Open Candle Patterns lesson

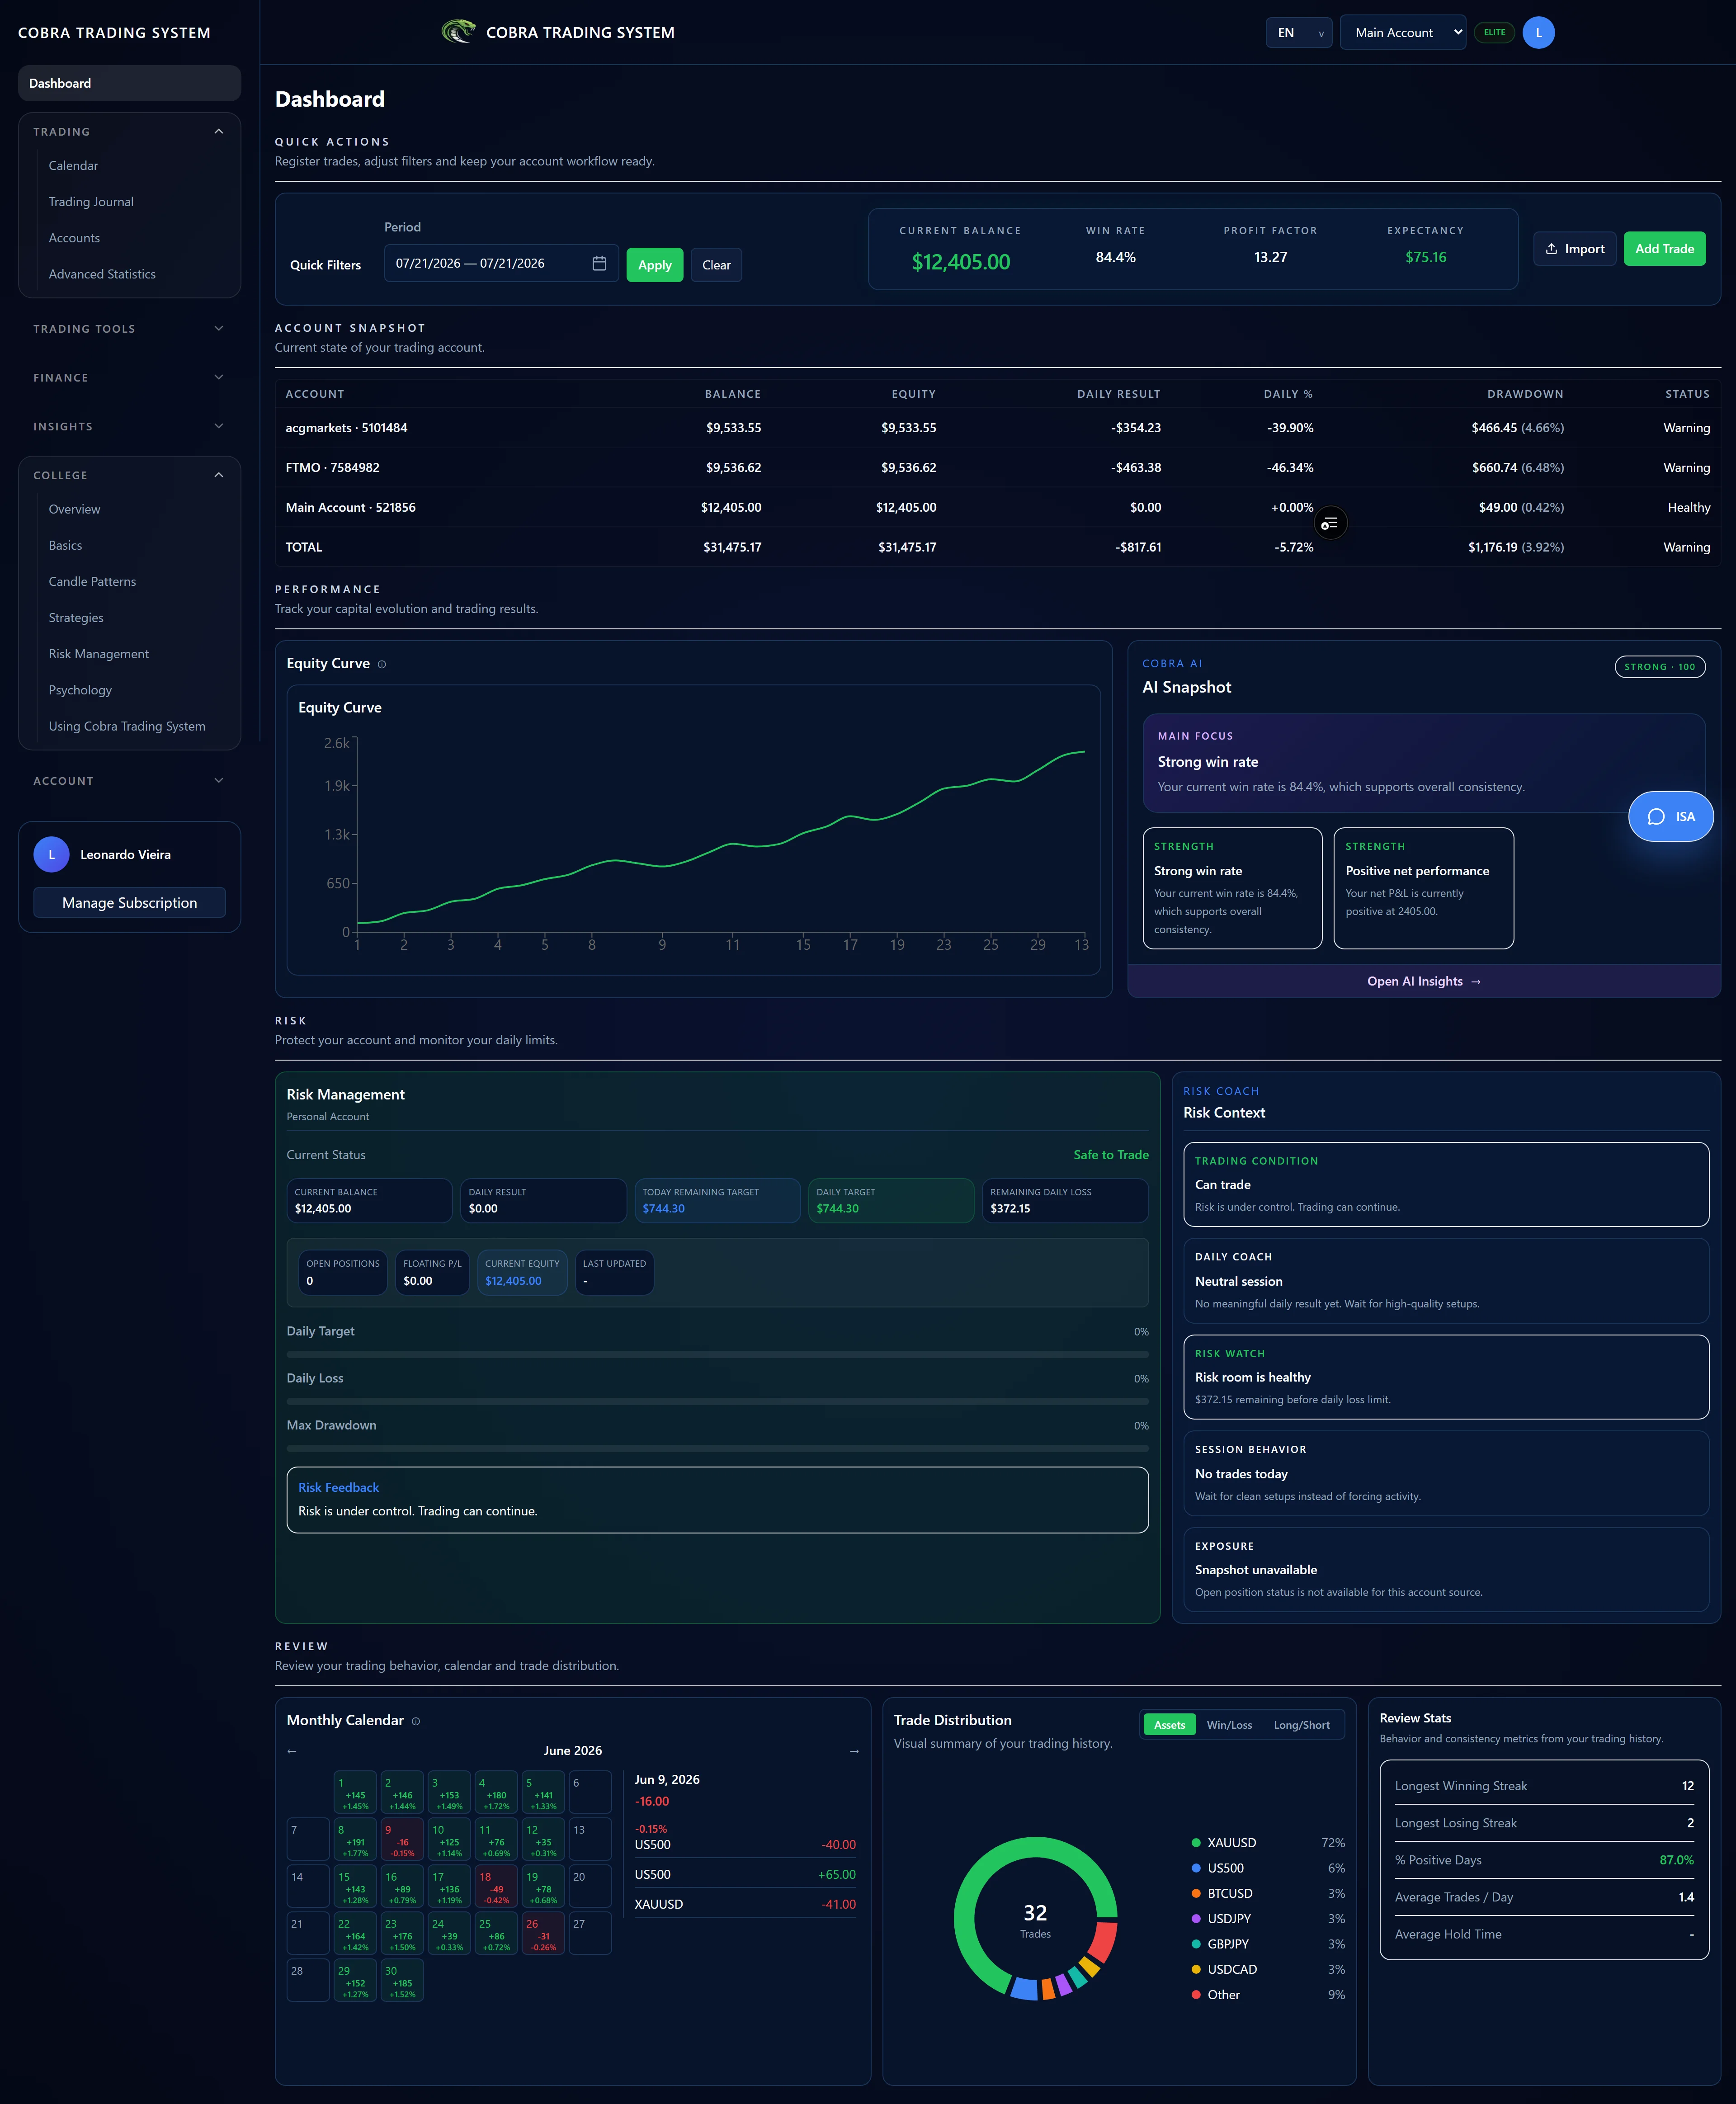point(92,582)
